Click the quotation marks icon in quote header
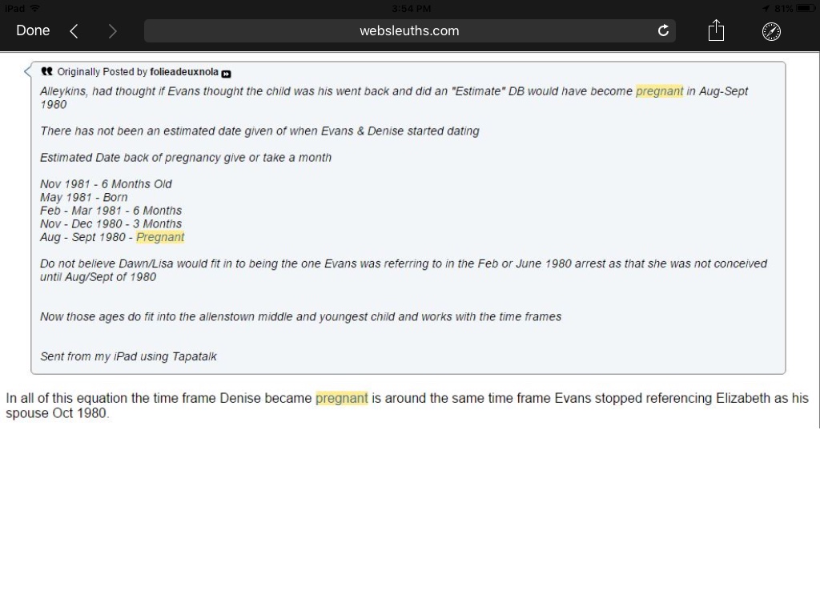The height and width of the screenshot is (615, 820). pos(47,71)
